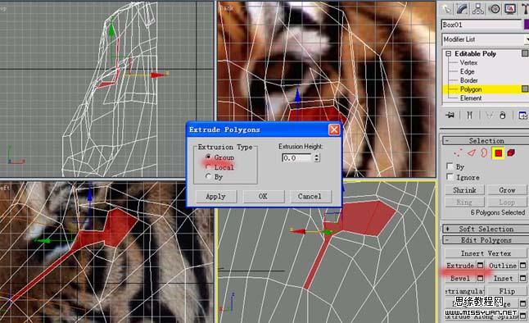Click Apply in Extrude Polygons dialog

216,196
